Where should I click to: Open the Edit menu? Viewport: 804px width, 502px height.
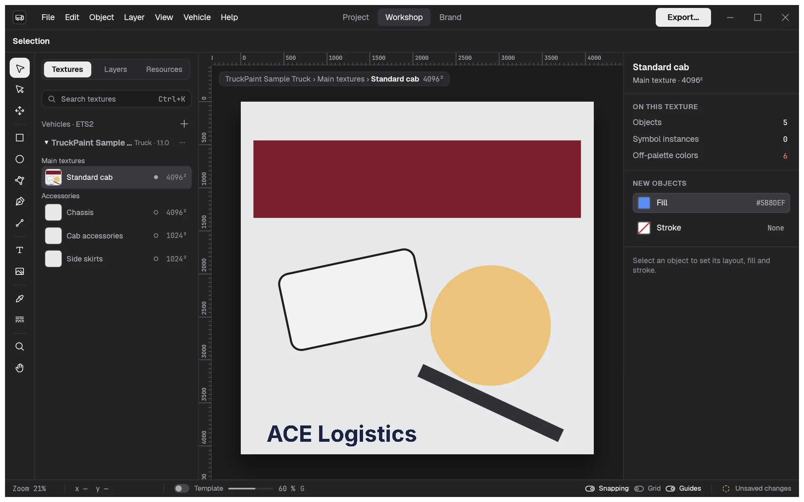[x=72, y=18]
